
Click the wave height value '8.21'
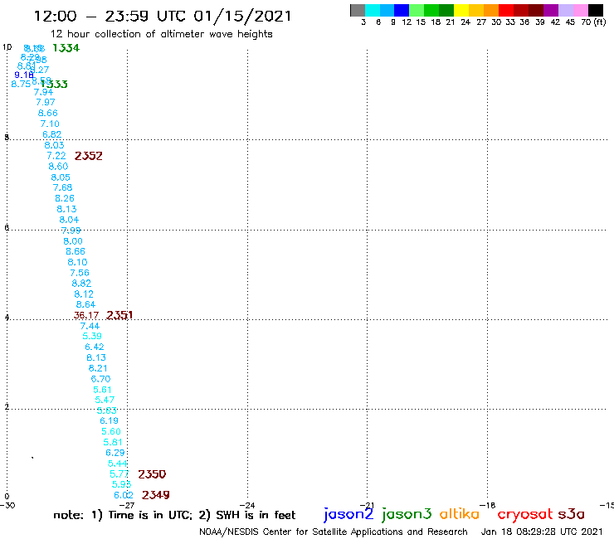pos(98,368)
